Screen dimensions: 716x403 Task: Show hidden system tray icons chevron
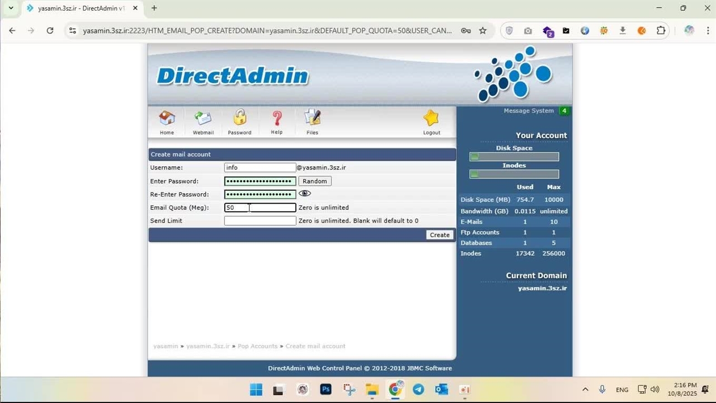click(x=585, y=390)
